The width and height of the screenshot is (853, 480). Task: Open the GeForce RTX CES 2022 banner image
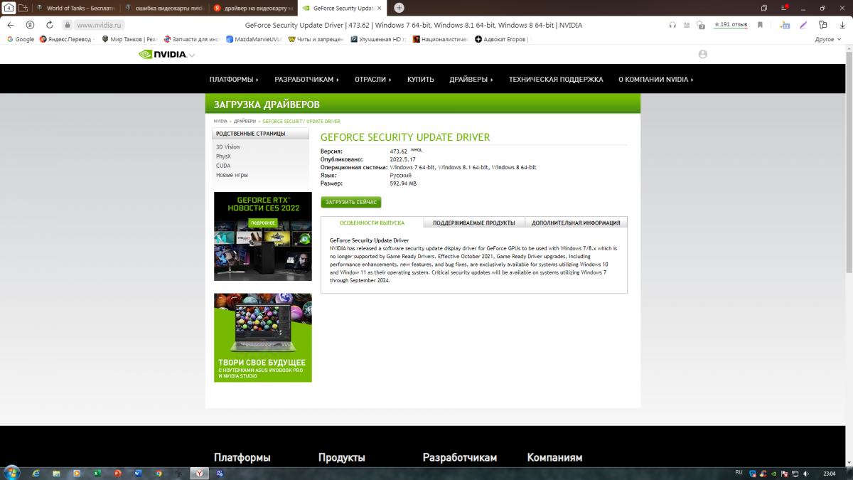click(x=263, y=236)
